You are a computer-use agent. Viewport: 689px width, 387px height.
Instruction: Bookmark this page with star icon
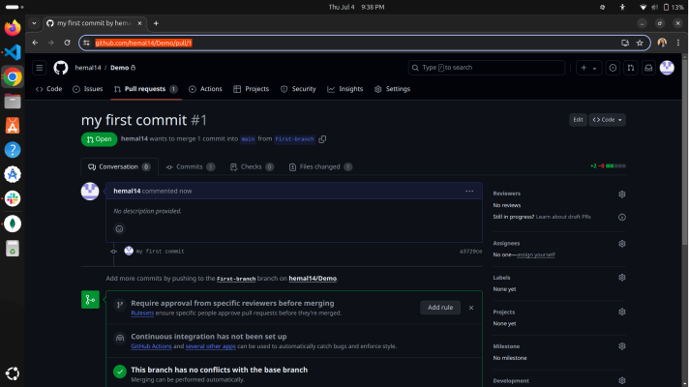click(x=640, y=43)
